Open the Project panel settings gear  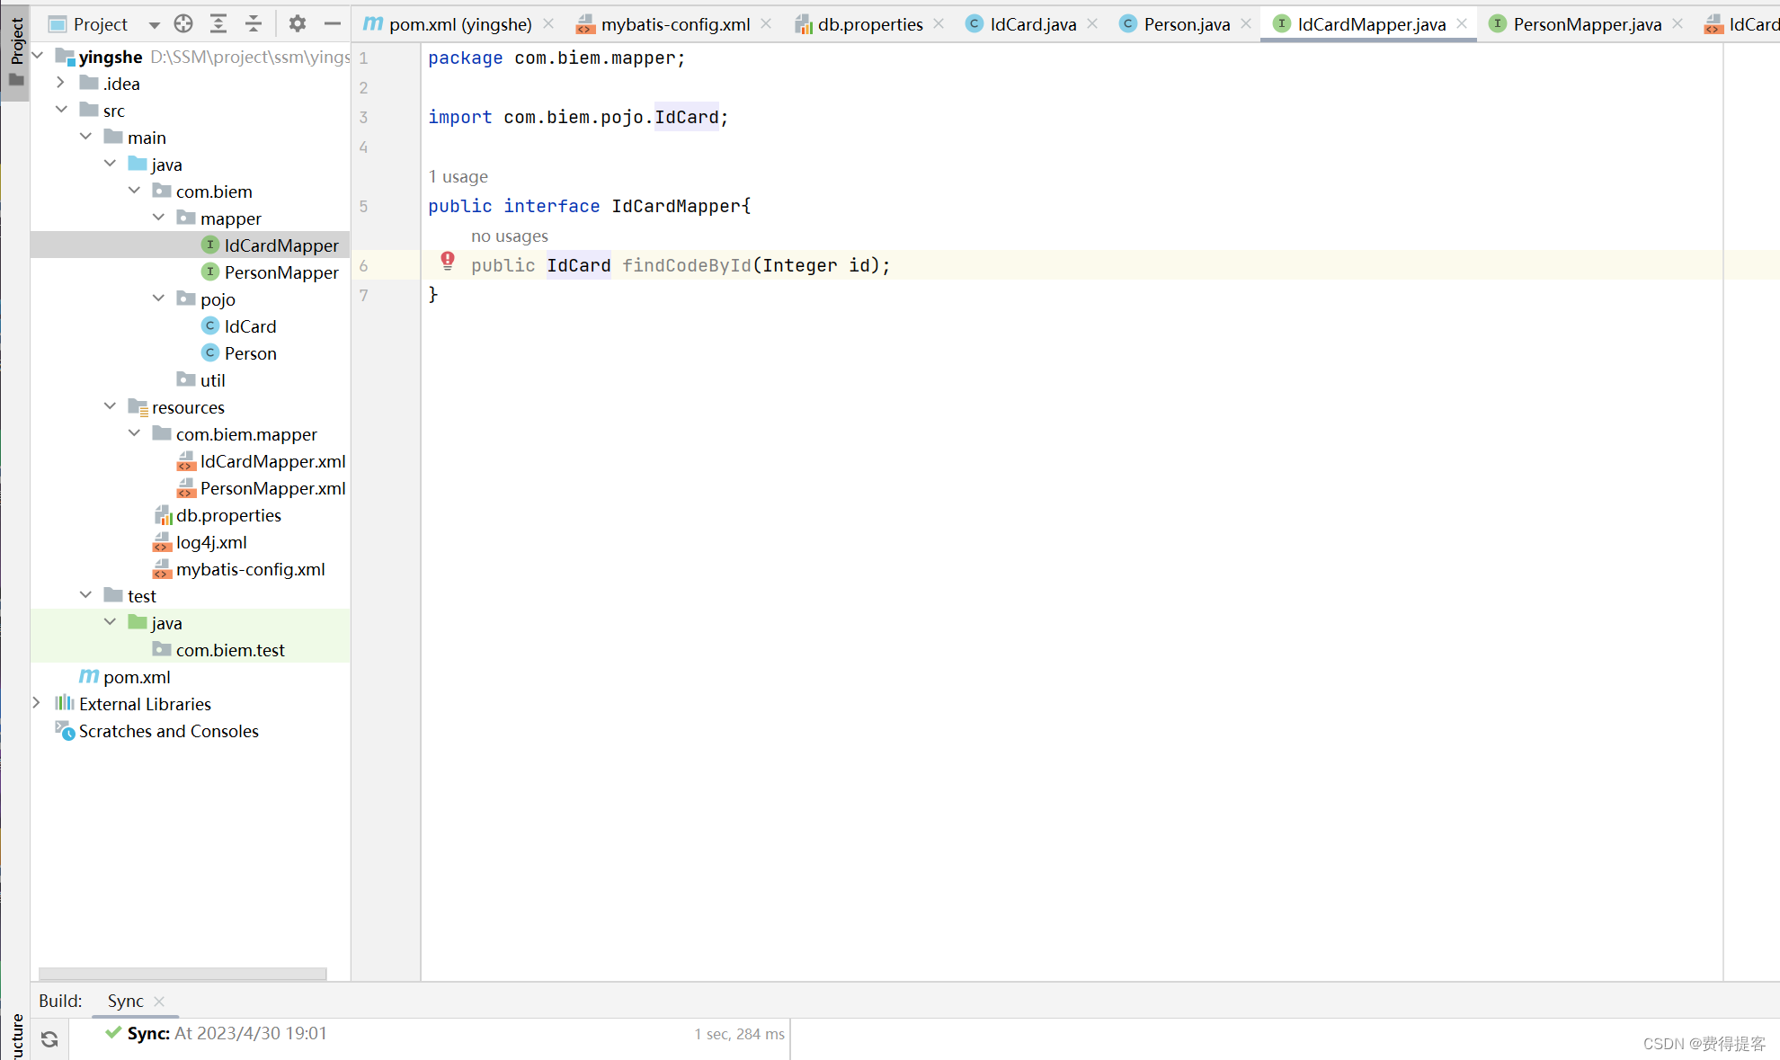(298, 24)
